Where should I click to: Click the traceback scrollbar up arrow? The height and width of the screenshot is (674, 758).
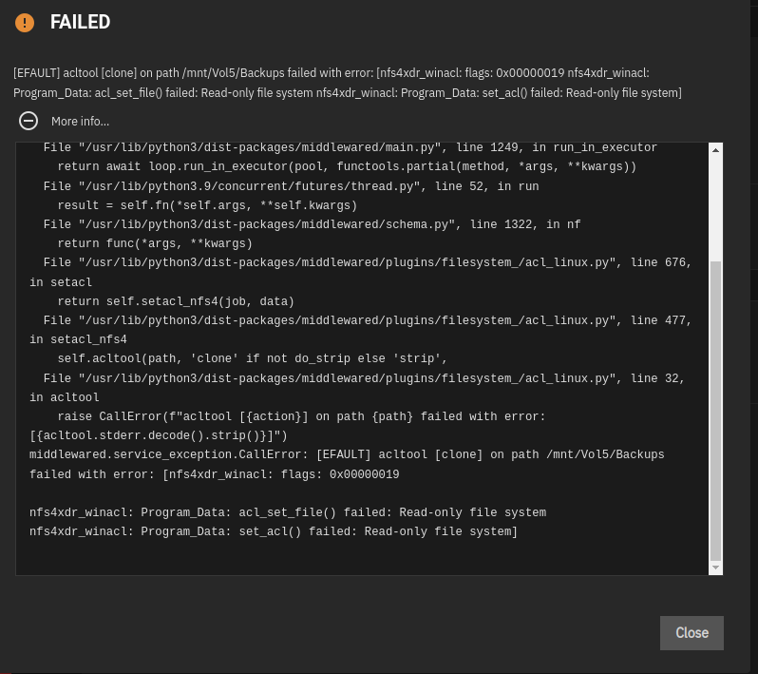tap(715, 150)
